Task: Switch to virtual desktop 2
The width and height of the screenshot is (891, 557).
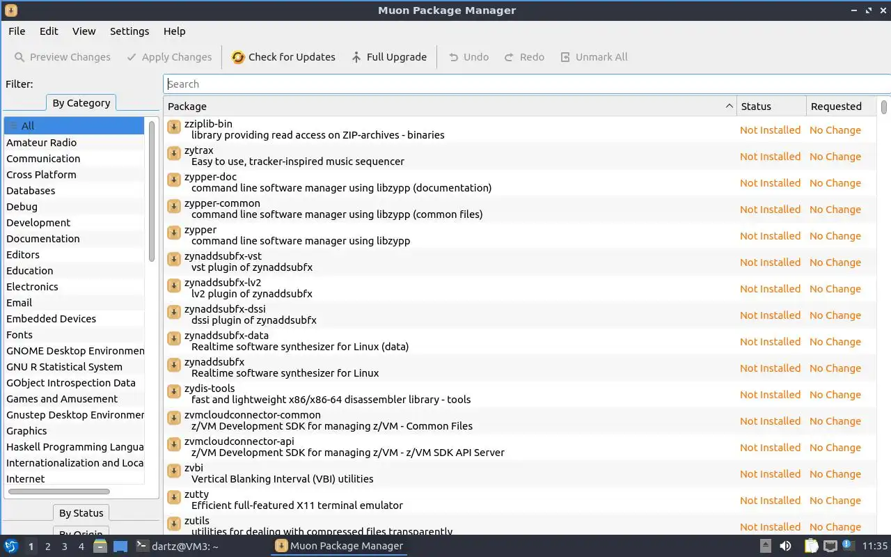Action: pos(48,547)
